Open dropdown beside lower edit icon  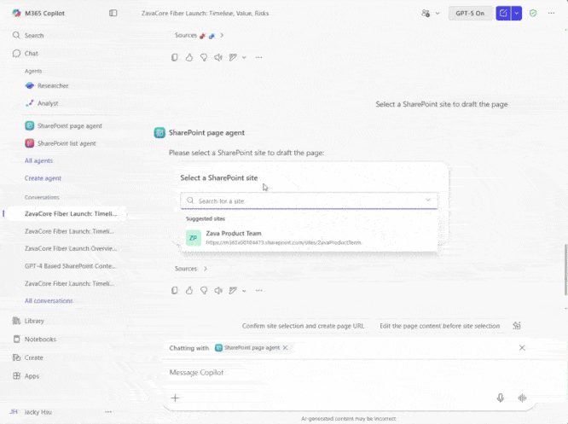(x=244, y=291)
